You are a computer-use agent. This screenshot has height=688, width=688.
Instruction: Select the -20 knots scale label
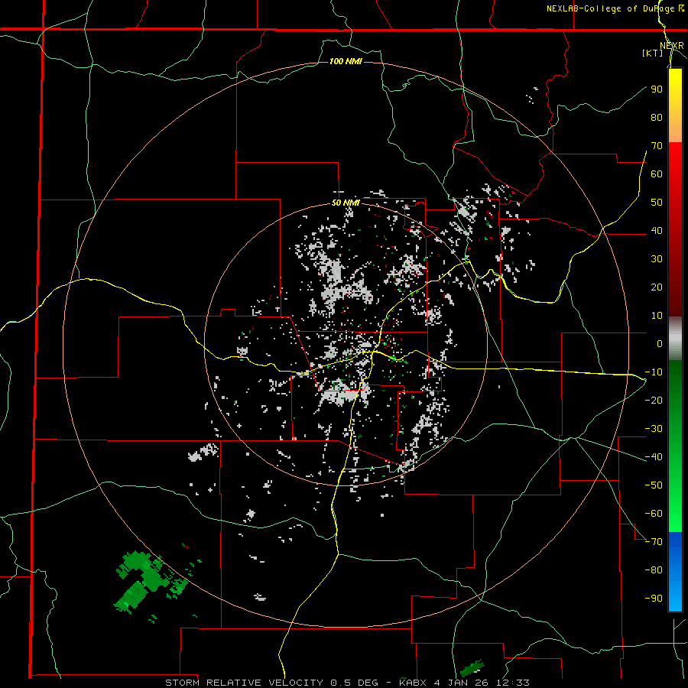click(x=654, y=400)
